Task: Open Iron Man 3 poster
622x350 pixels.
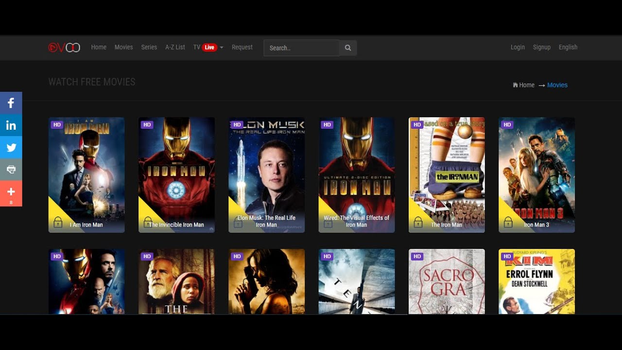Action: pyautogui.click(x=537, y=175)
